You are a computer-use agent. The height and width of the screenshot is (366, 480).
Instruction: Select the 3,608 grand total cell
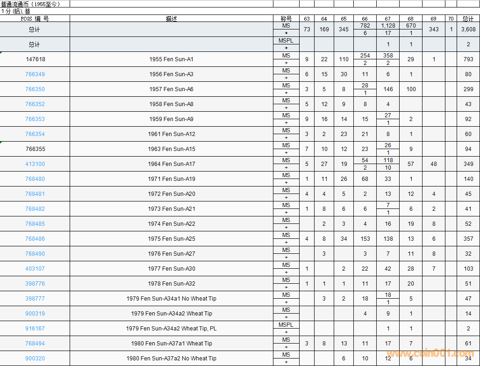468,29
